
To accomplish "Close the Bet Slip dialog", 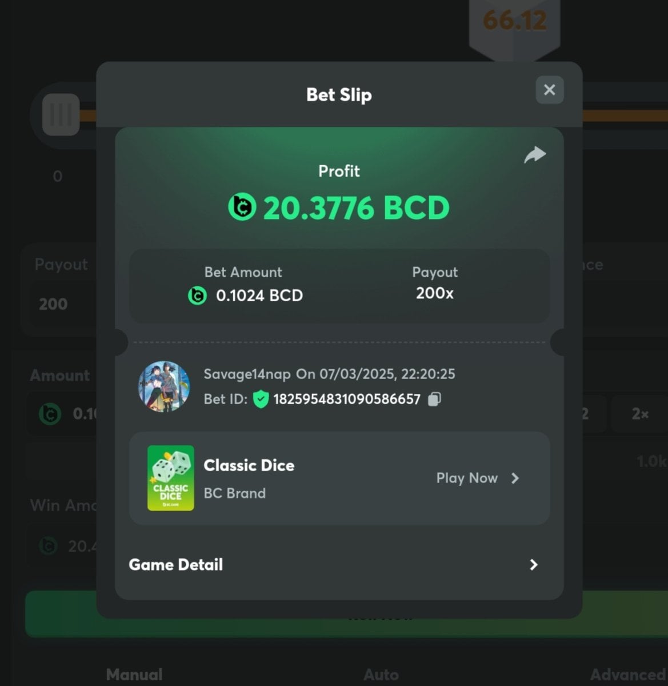I will pos(550,90).
